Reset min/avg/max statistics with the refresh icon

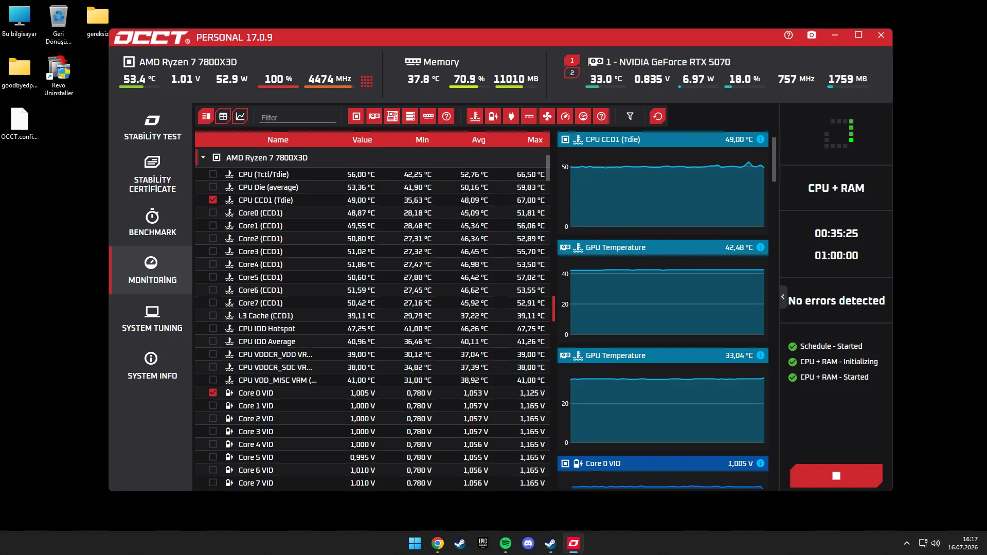tap(657, 116)
